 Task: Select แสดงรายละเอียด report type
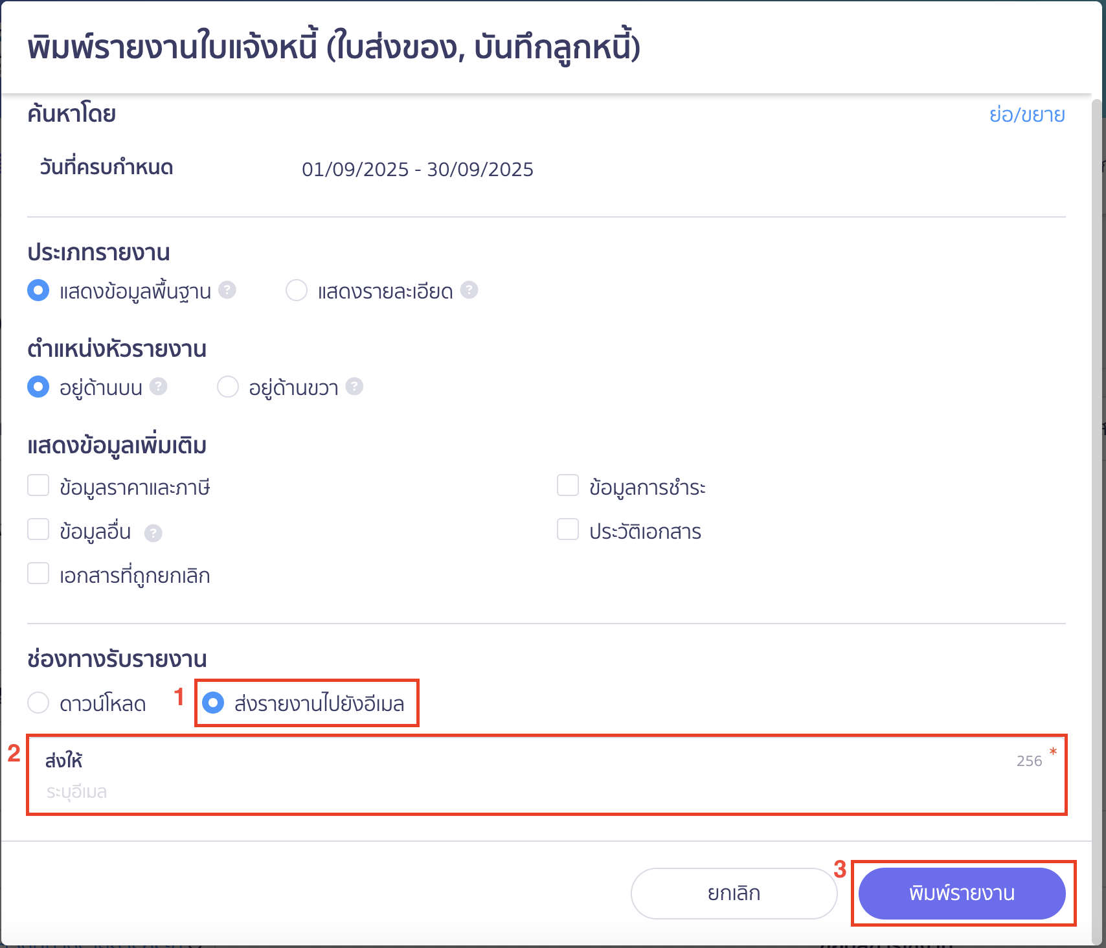click(x=297, y=290)
